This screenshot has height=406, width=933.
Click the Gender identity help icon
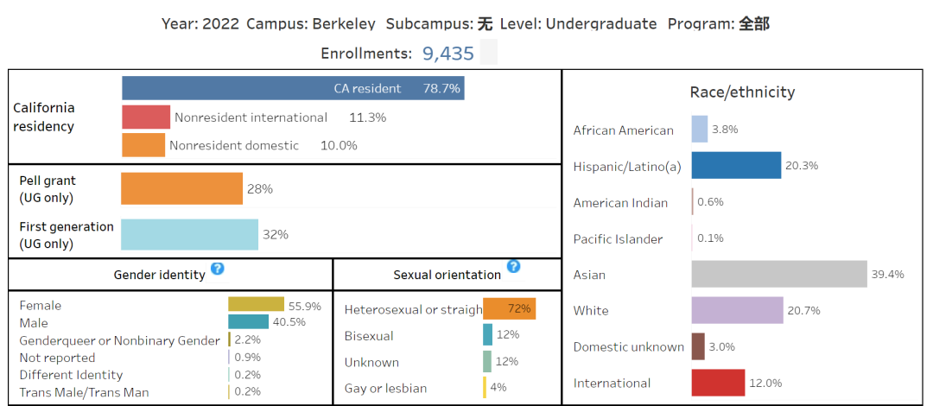click(x=218, y=269)
